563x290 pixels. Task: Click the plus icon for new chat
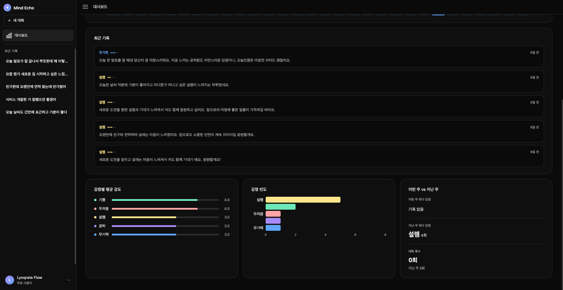point(9,21)
